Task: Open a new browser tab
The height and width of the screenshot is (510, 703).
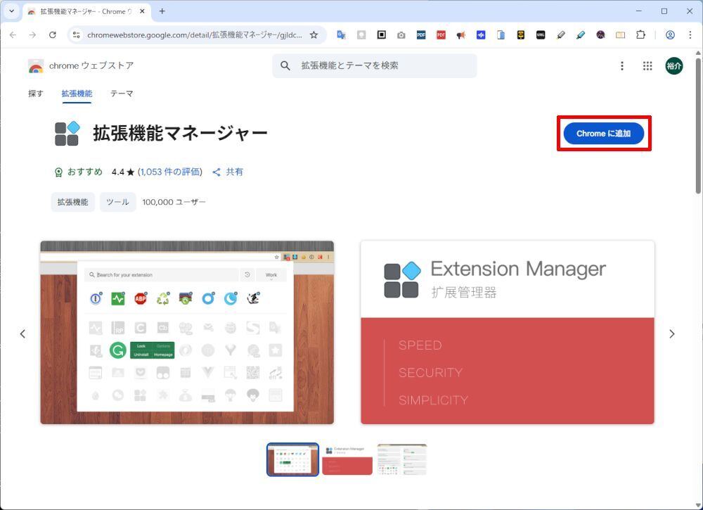Action: [x=162, y=11]
